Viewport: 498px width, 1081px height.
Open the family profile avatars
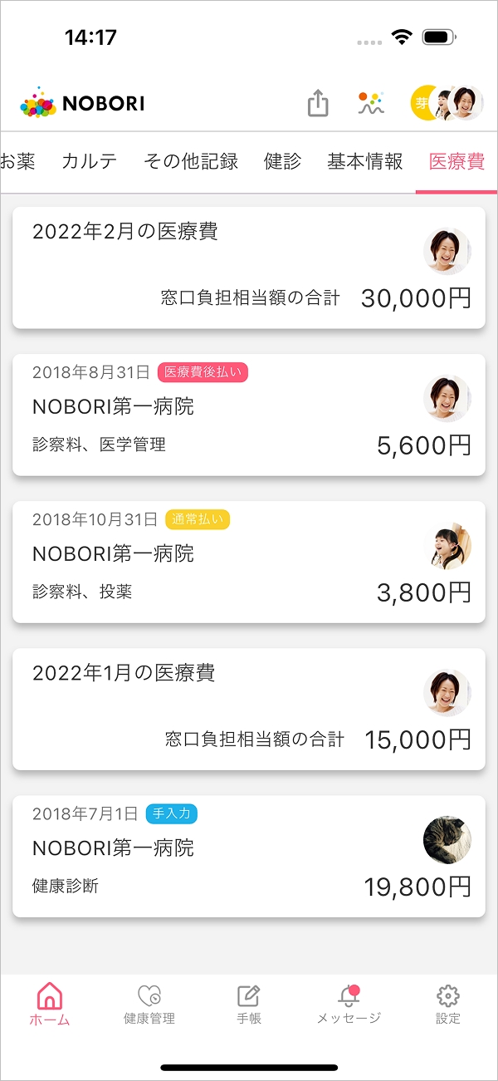coord(447,103)
